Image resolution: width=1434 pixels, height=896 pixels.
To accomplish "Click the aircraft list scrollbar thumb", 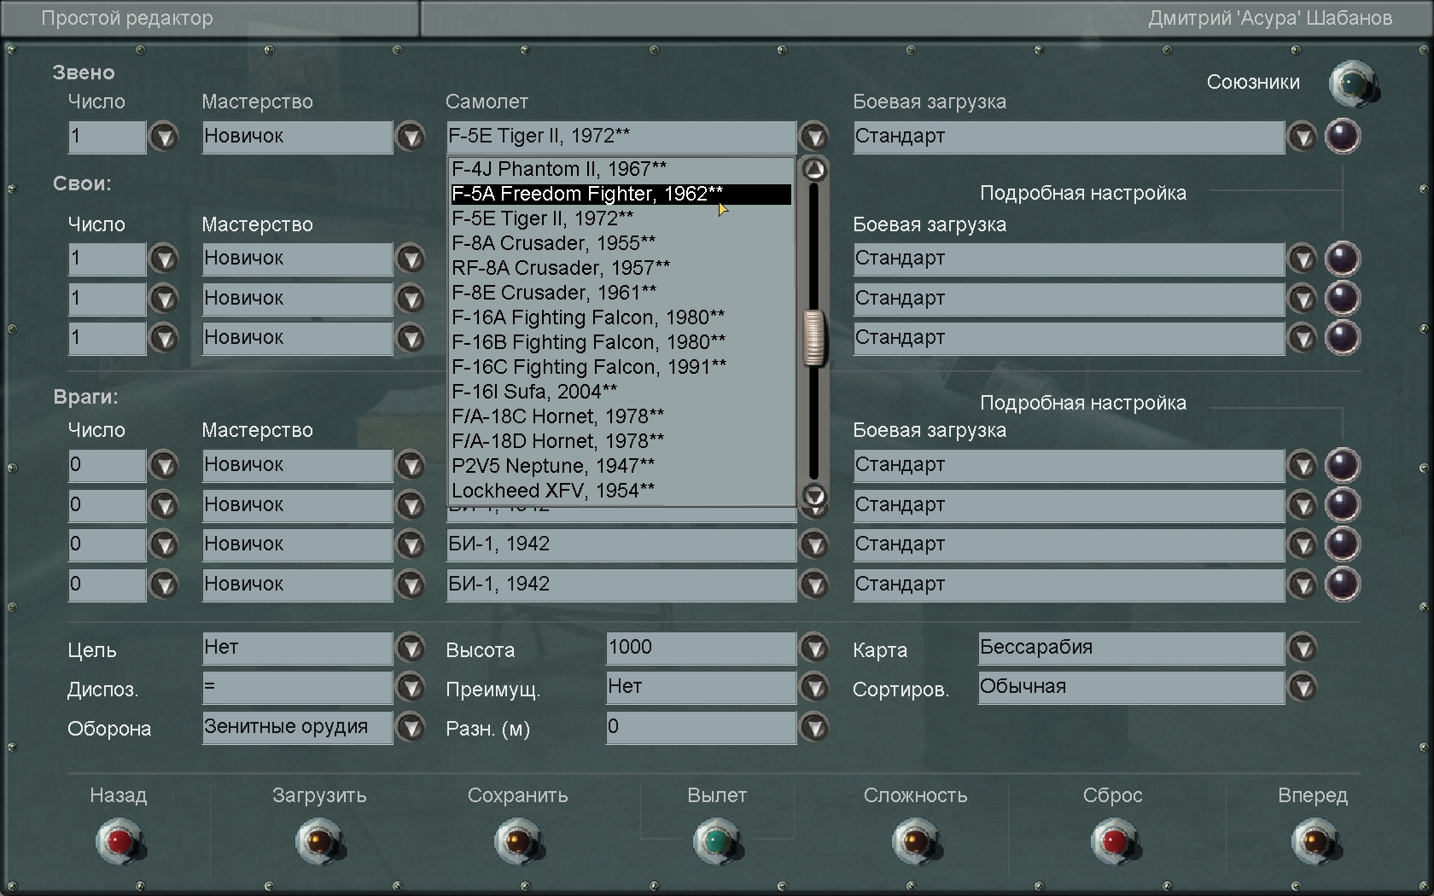I will [x=814, y=338].
